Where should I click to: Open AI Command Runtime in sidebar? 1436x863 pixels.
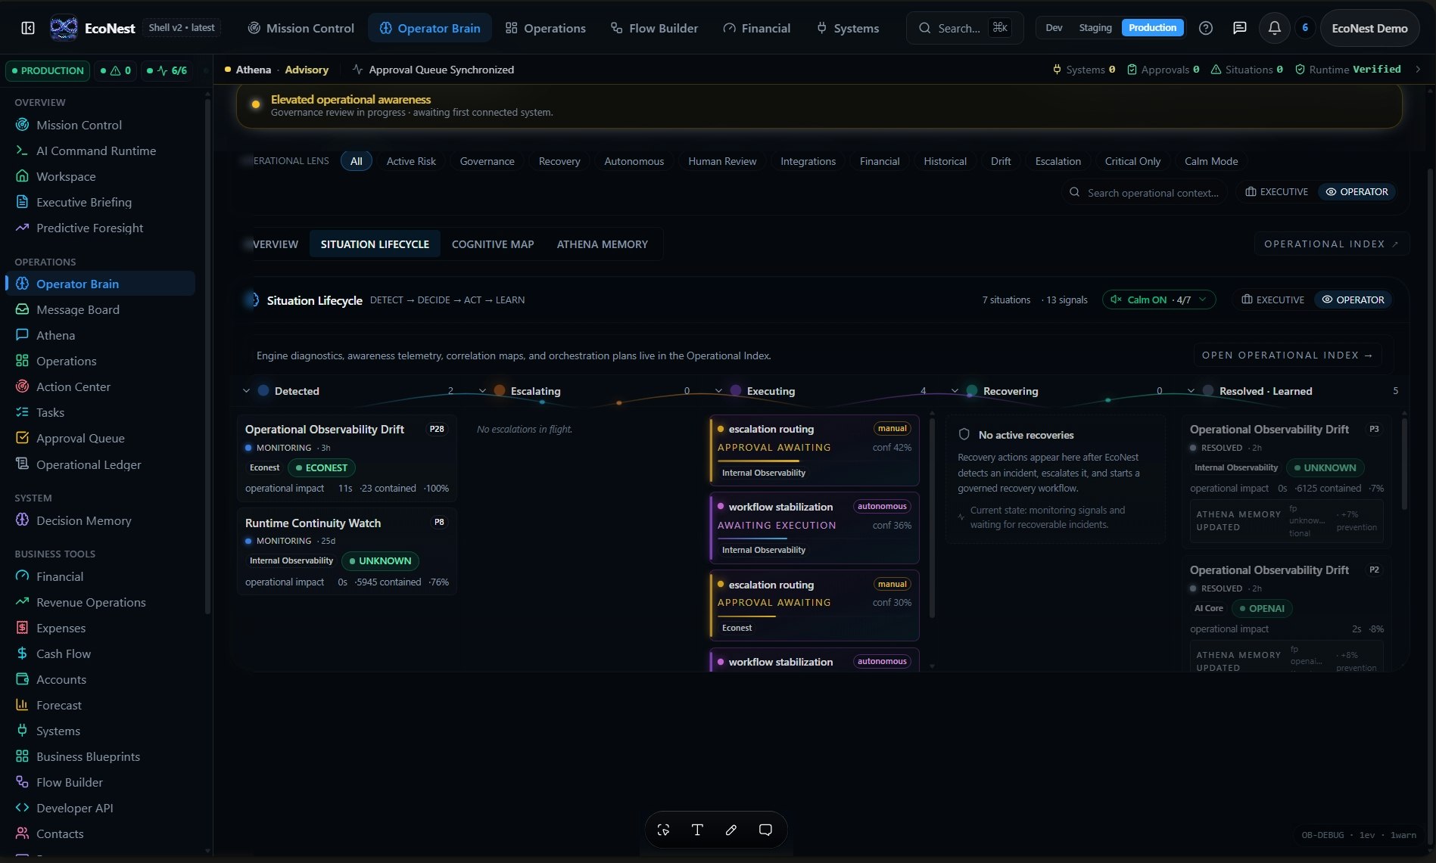96,151
